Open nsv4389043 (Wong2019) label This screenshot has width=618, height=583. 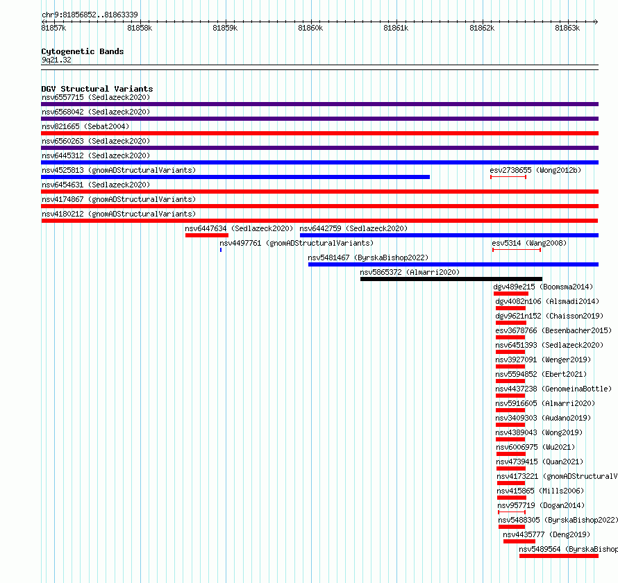point(539,432)
